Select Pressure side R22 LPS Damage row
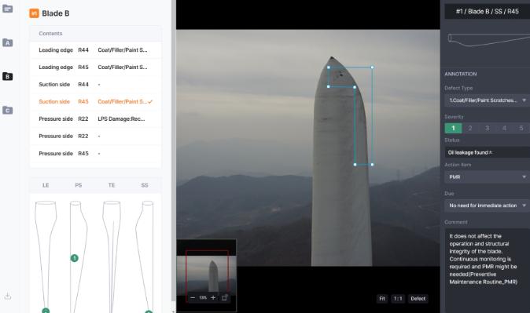The height and width of the screenshot is (313, 530). click(x=96, y=118)
